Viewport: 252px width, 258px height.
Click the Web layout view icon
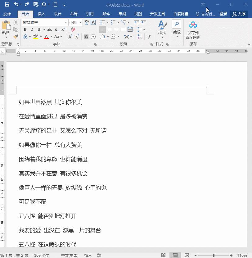pyautogui.click(x=187, y=255)
